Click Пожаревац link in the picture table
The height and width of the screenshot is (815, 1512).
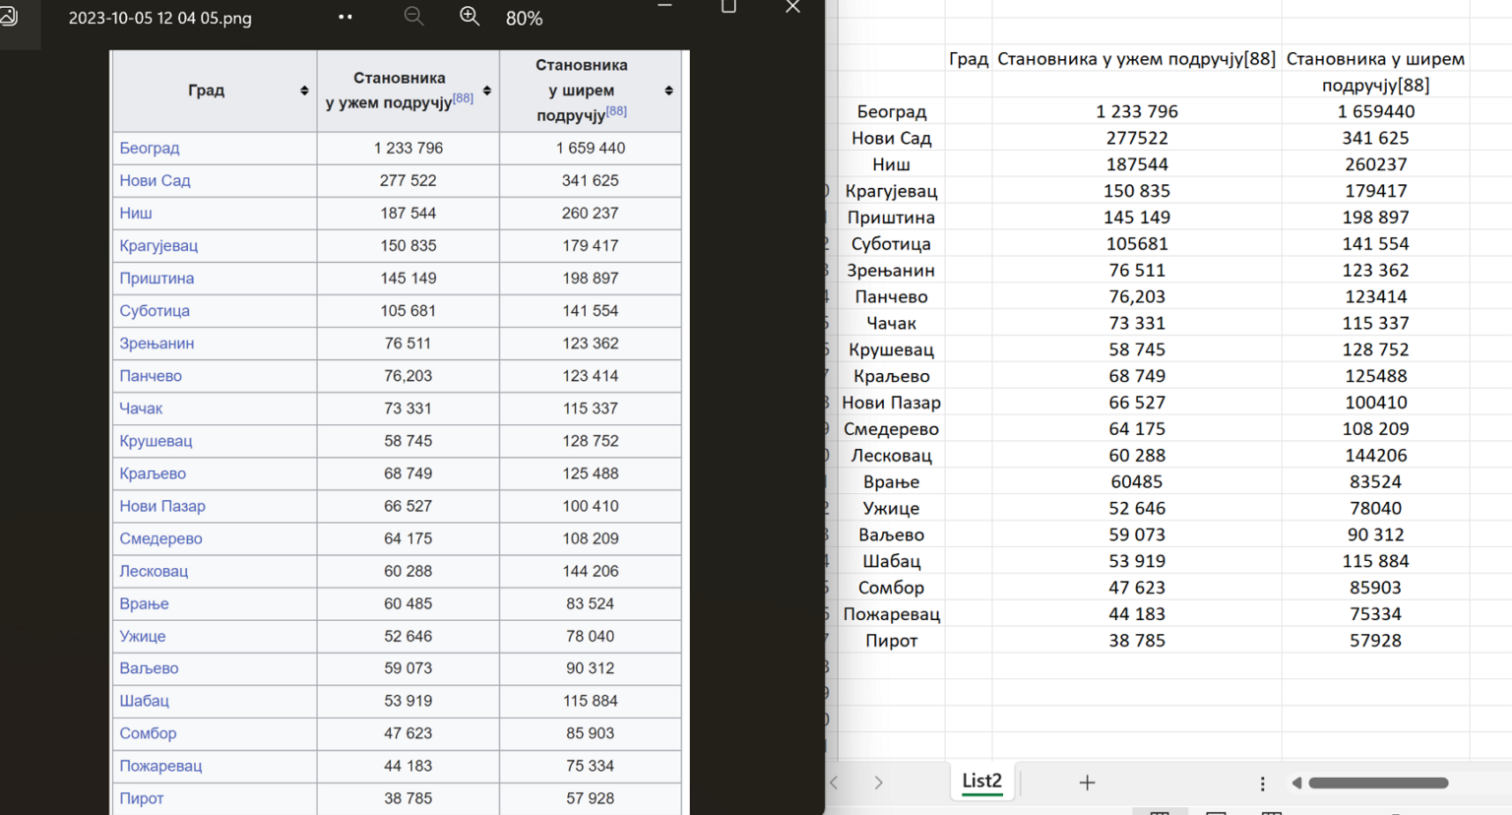click(x=160, y=766)
